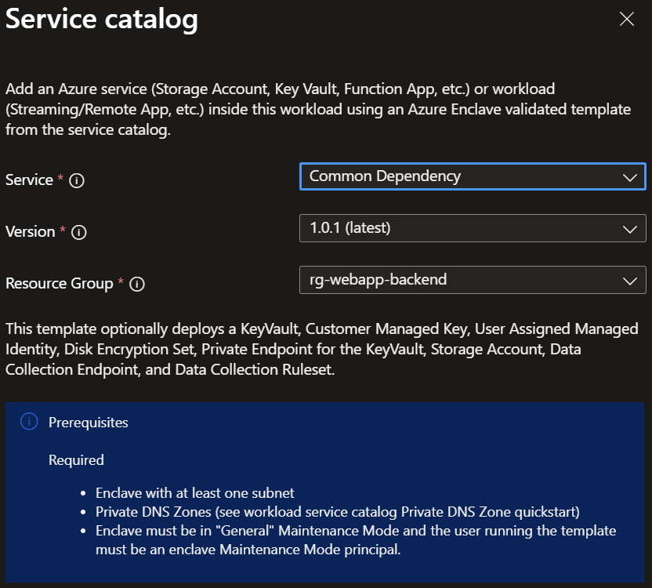Click the Service field label

(x=29, y=180)
